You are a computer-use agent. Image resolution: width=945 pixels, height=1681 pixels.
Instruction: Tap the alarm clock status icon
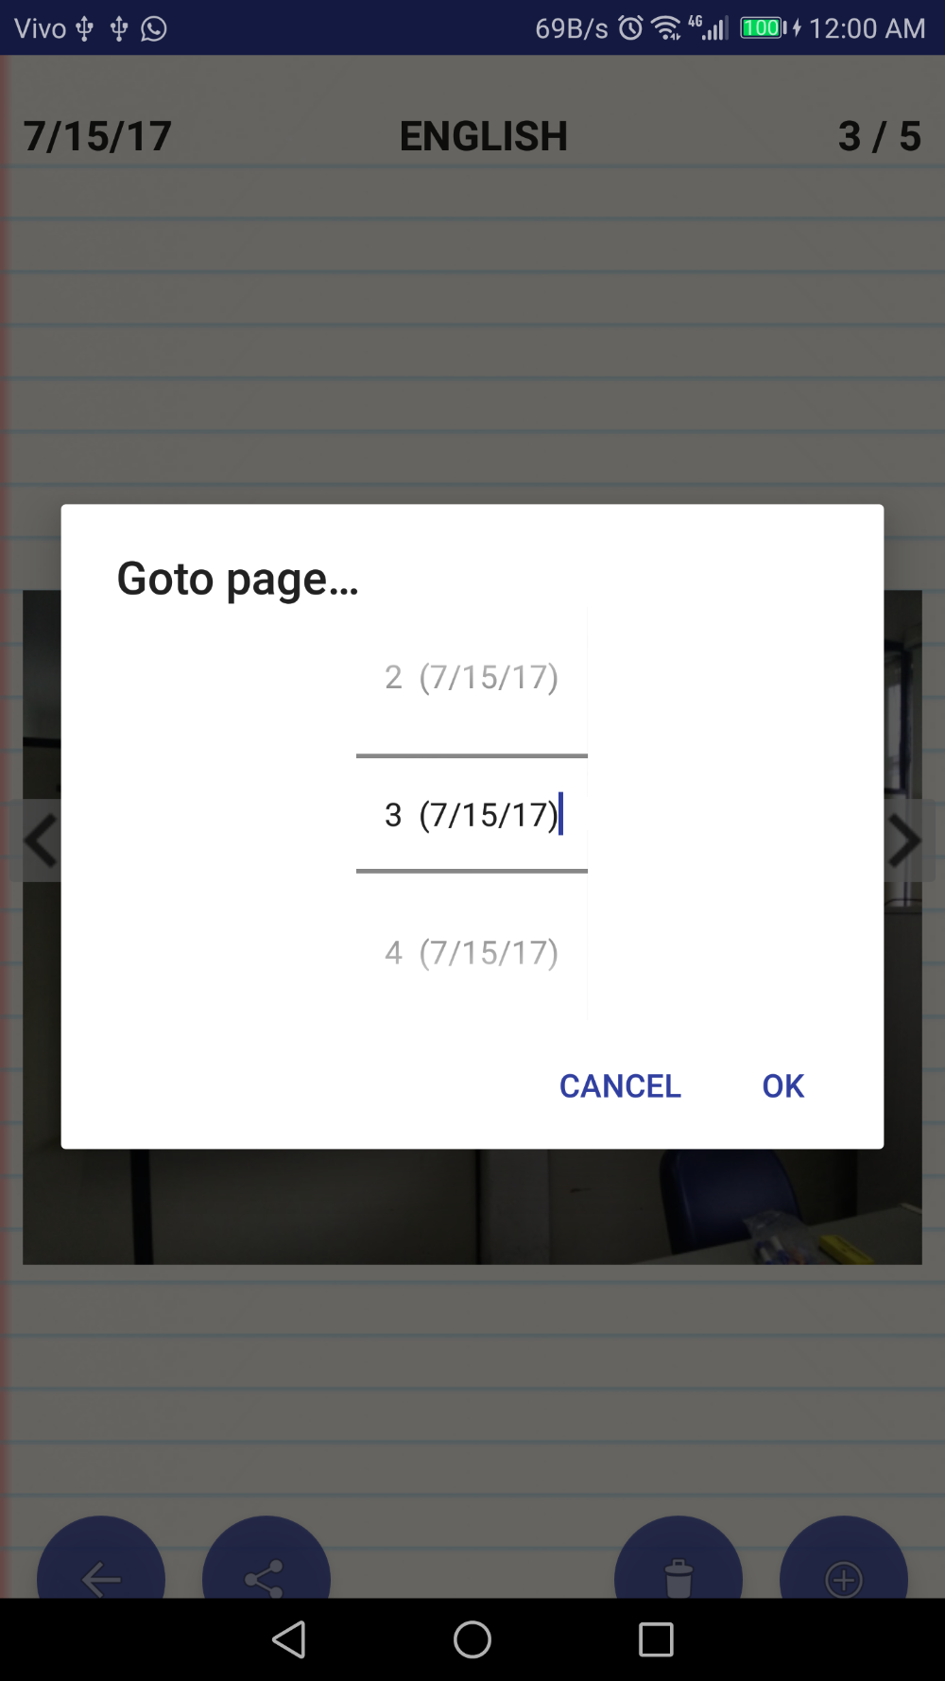630,28
